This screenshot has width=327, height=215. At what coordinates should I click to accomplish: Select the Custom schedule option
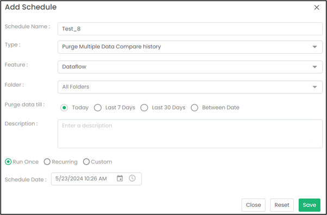(86, 162)
